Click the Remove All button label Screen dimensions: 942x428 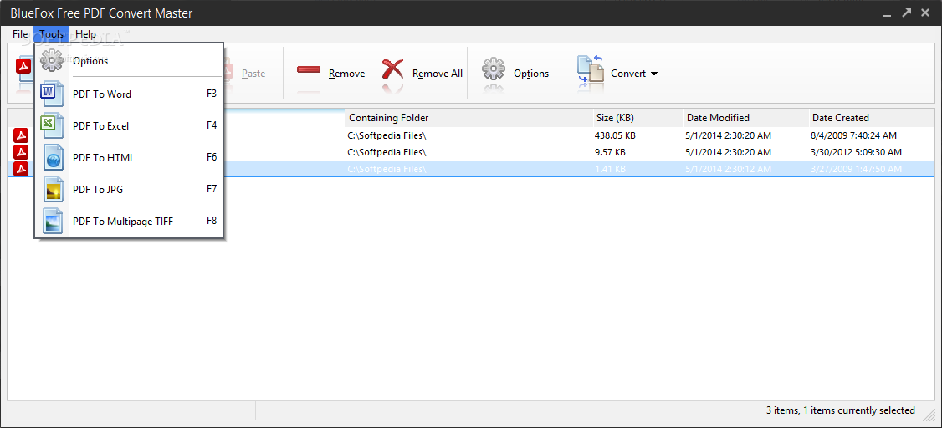tap(438, 74)
